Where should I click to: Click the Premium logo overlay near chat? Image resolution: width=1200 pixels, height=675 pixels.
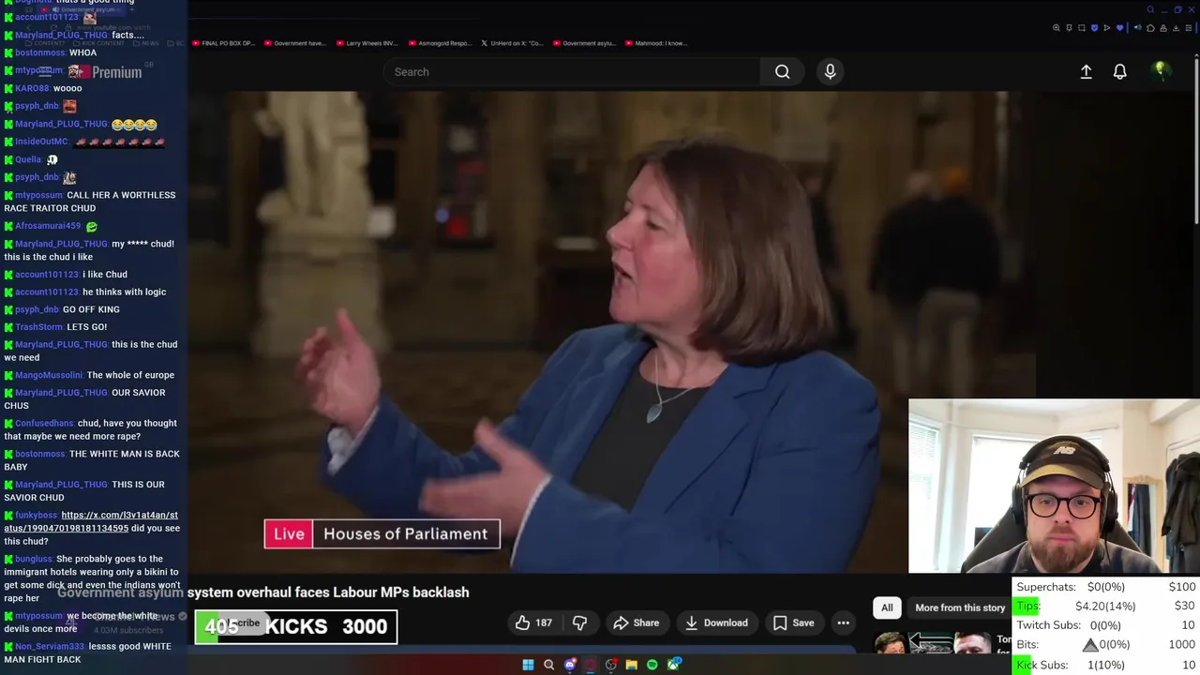(x=105, y=72)
